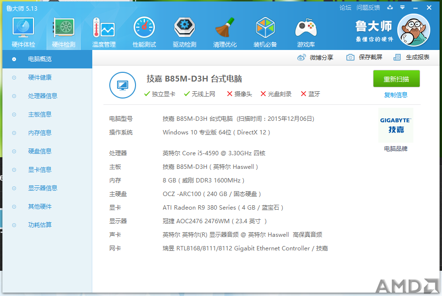Click 摄像头 unavailable status
Image resolution: width=442 pixels, height=296 pixels.
coord(239,94)
